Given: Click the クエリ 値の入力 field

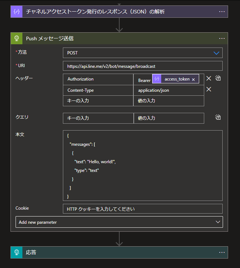Looking at the screenshot, I should tap(169, 118).
